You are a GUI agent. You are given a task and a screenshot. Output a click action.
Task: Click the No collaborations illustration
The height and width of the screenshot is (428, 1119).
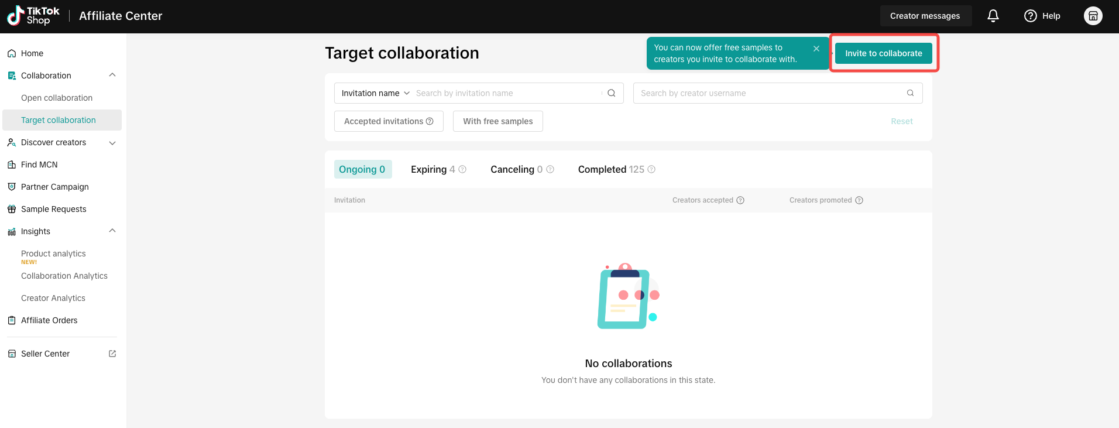[629, 296]
